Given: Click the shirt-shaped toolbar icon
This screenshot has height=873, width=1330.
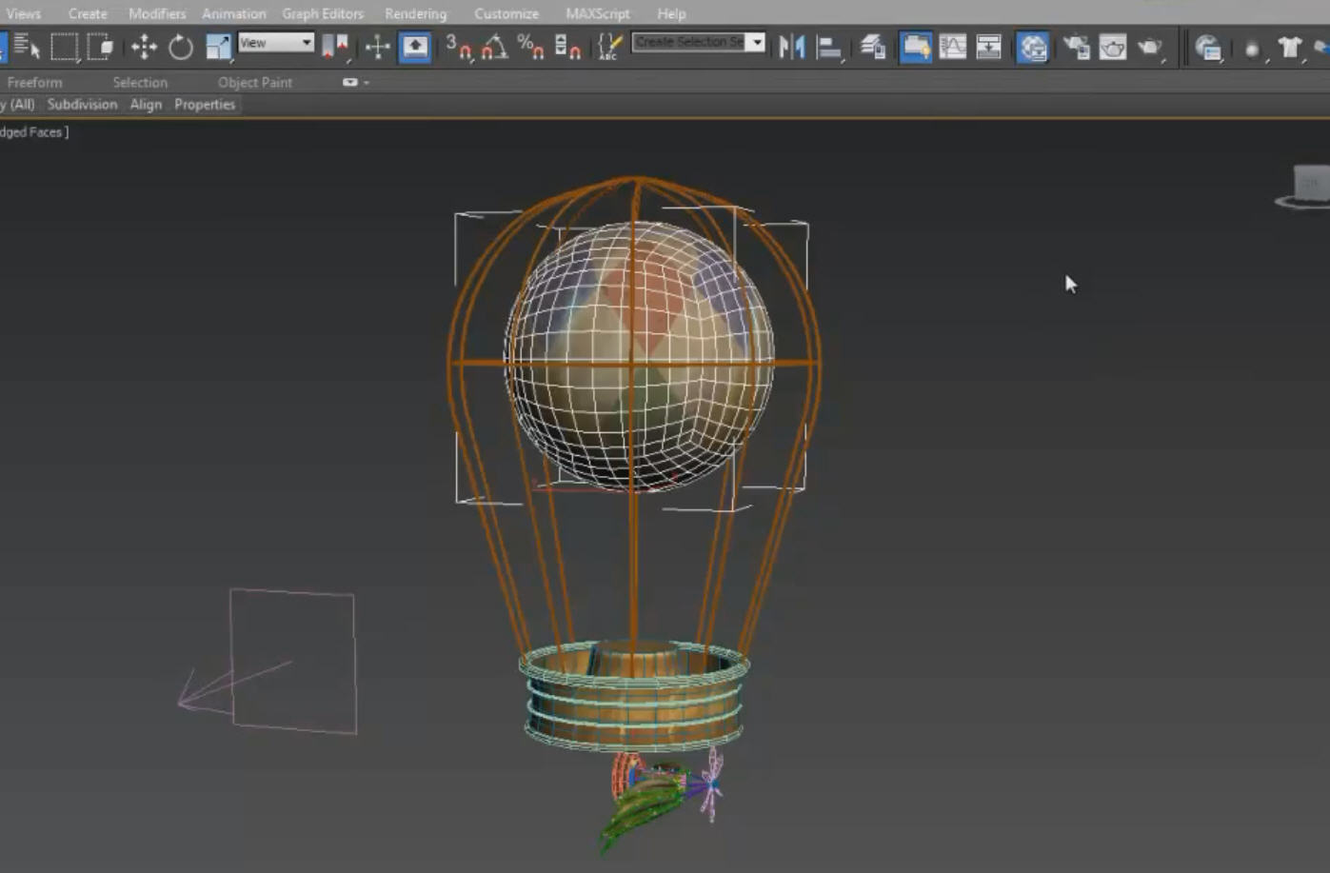Looking at the screenshot, I should 1289,47.
